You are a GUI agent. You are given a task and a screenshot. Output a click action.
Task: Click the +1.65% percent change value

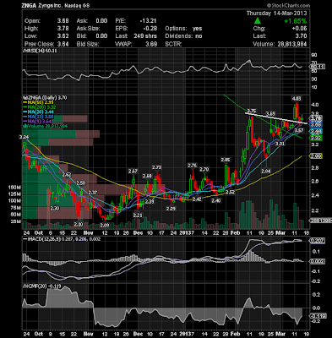[x=296, y=21]
